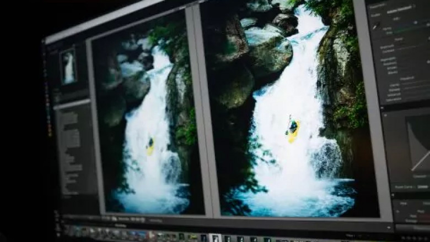Screen dimensions: 430x242
Task: Select the White Balance eyedropper tool
Action: coord(376,26)
